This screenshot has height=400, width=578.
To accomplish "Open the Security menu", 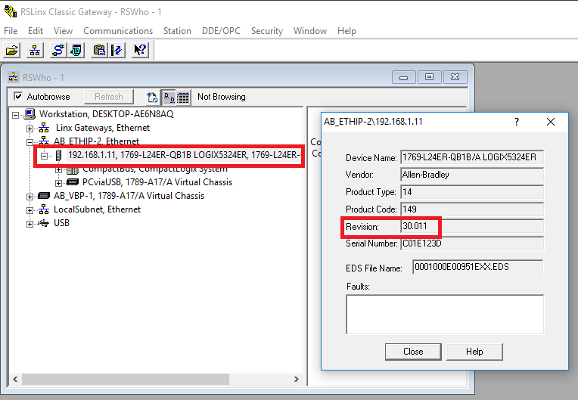I will click(267, 30).
